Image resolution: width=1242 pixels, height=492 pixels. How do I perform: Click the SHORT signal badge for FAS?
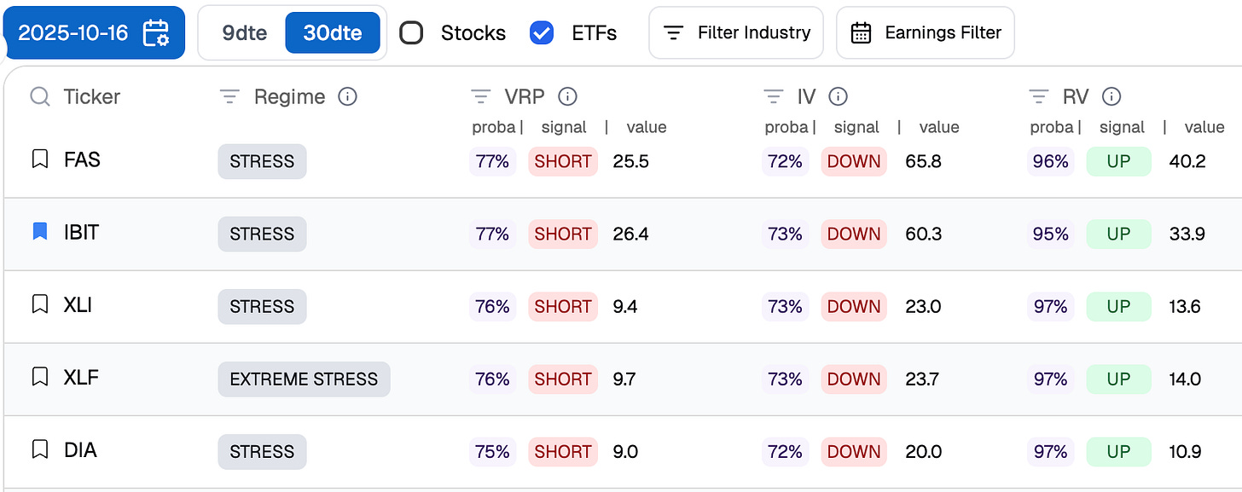[x=563, y=161]
